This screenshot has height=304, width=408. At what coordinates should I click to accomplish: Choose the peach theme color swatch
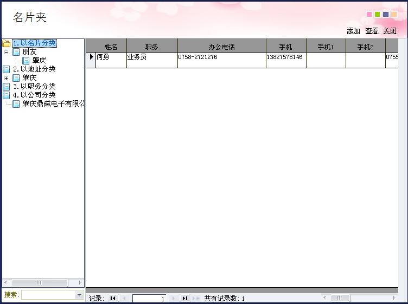coord(394,15)
